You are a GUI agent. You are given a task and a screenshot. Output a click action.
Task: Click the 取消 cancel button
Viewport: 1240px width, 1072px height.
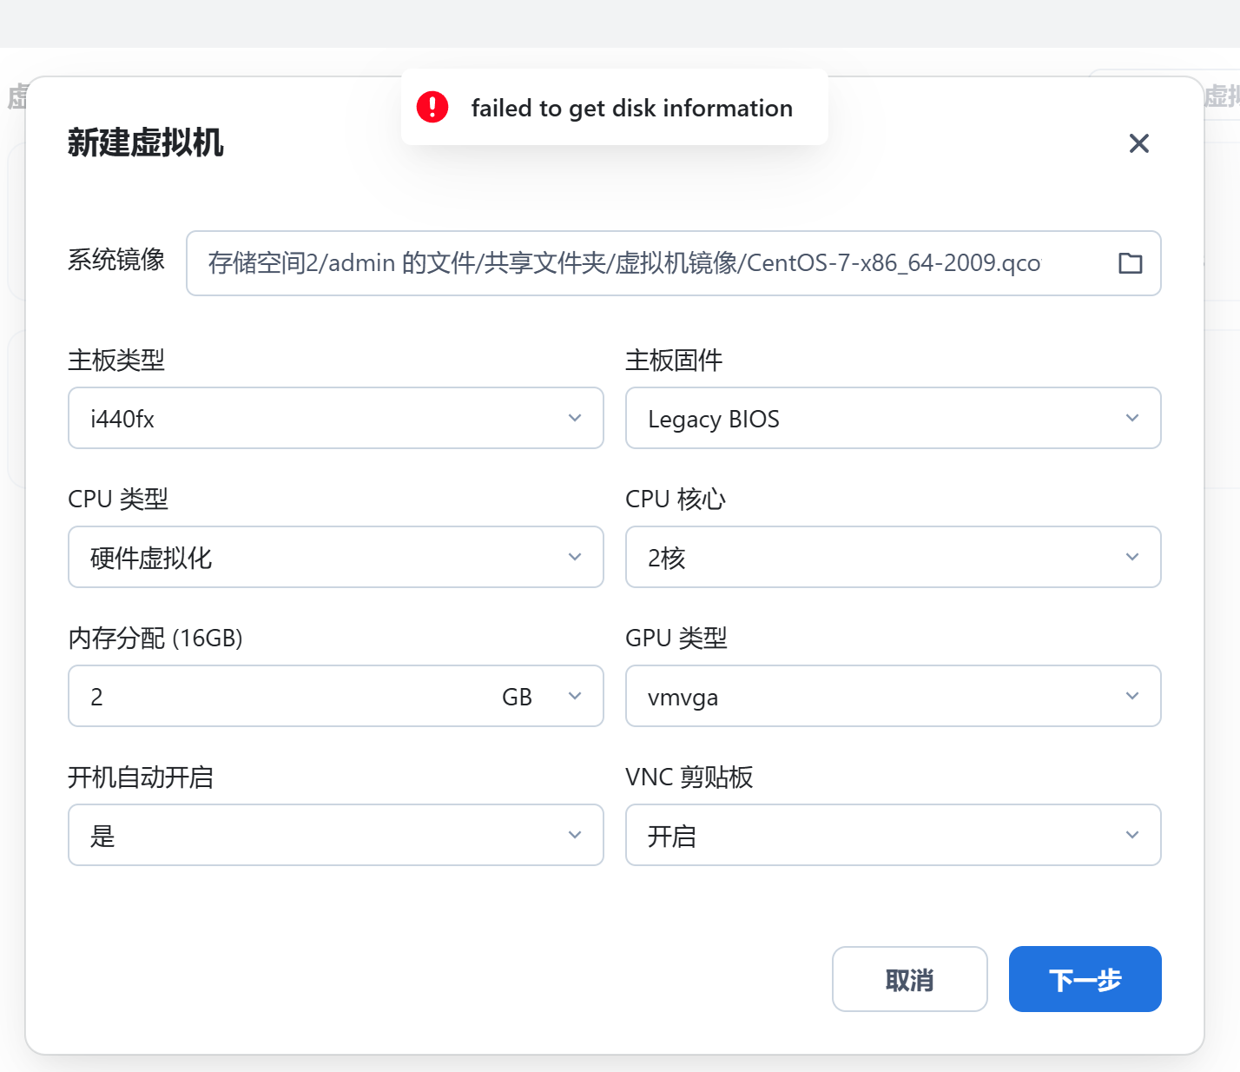(909, 979)
